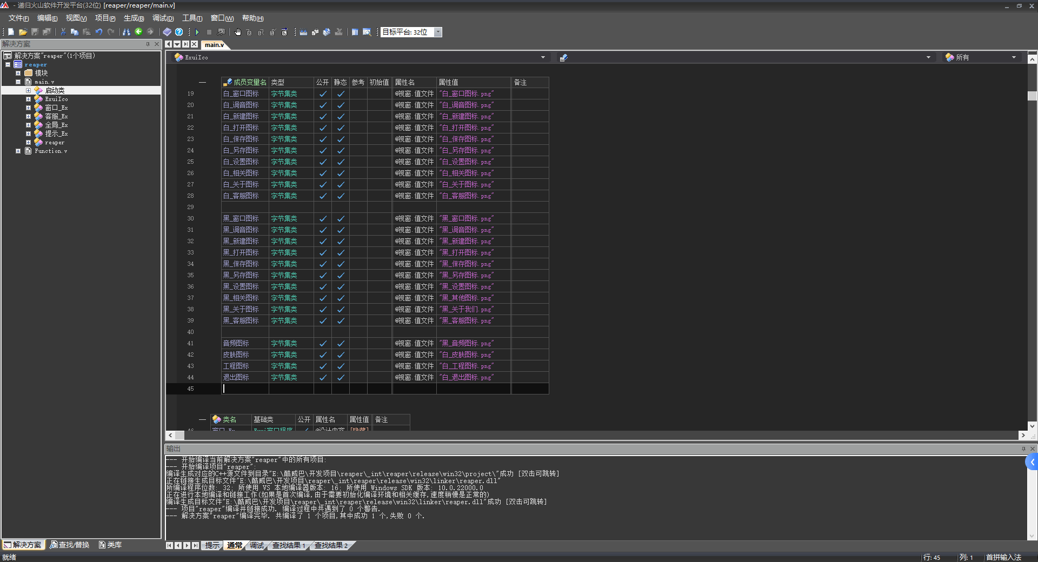Open the 工具 menu
The image size is (1038, 562).
(192, 18)
